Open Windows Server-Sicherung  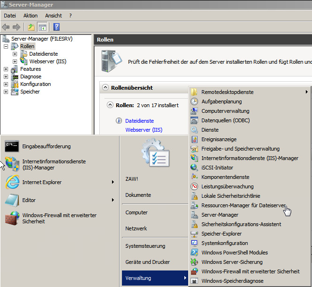click(232, 262)
